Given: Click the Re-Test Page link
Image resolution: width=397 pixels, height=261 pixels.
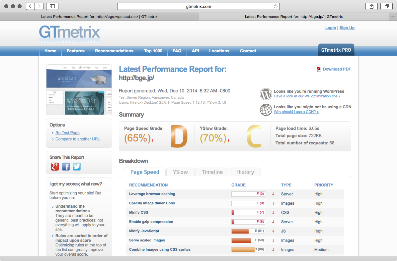Looking at the screenshot, I should [x=67, y=133].
